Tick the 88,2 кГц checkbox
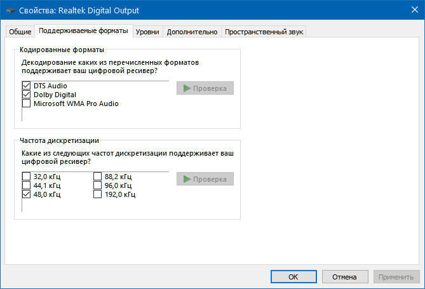 [x=98, y=177]
